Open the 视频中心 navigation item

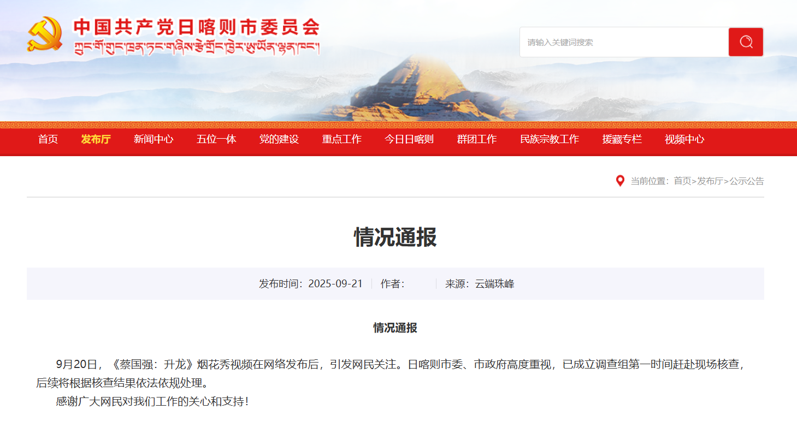point(684,139)
